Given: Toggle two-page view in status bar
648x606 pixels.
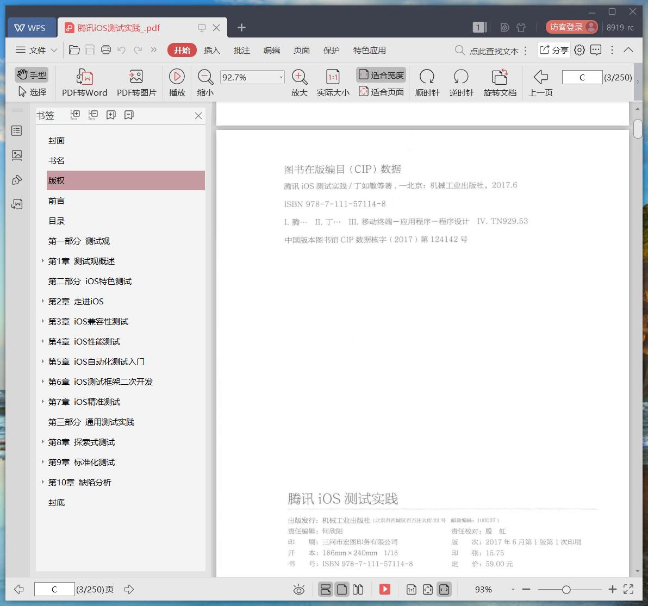Looking at the screenshot, I should (358, 590).
